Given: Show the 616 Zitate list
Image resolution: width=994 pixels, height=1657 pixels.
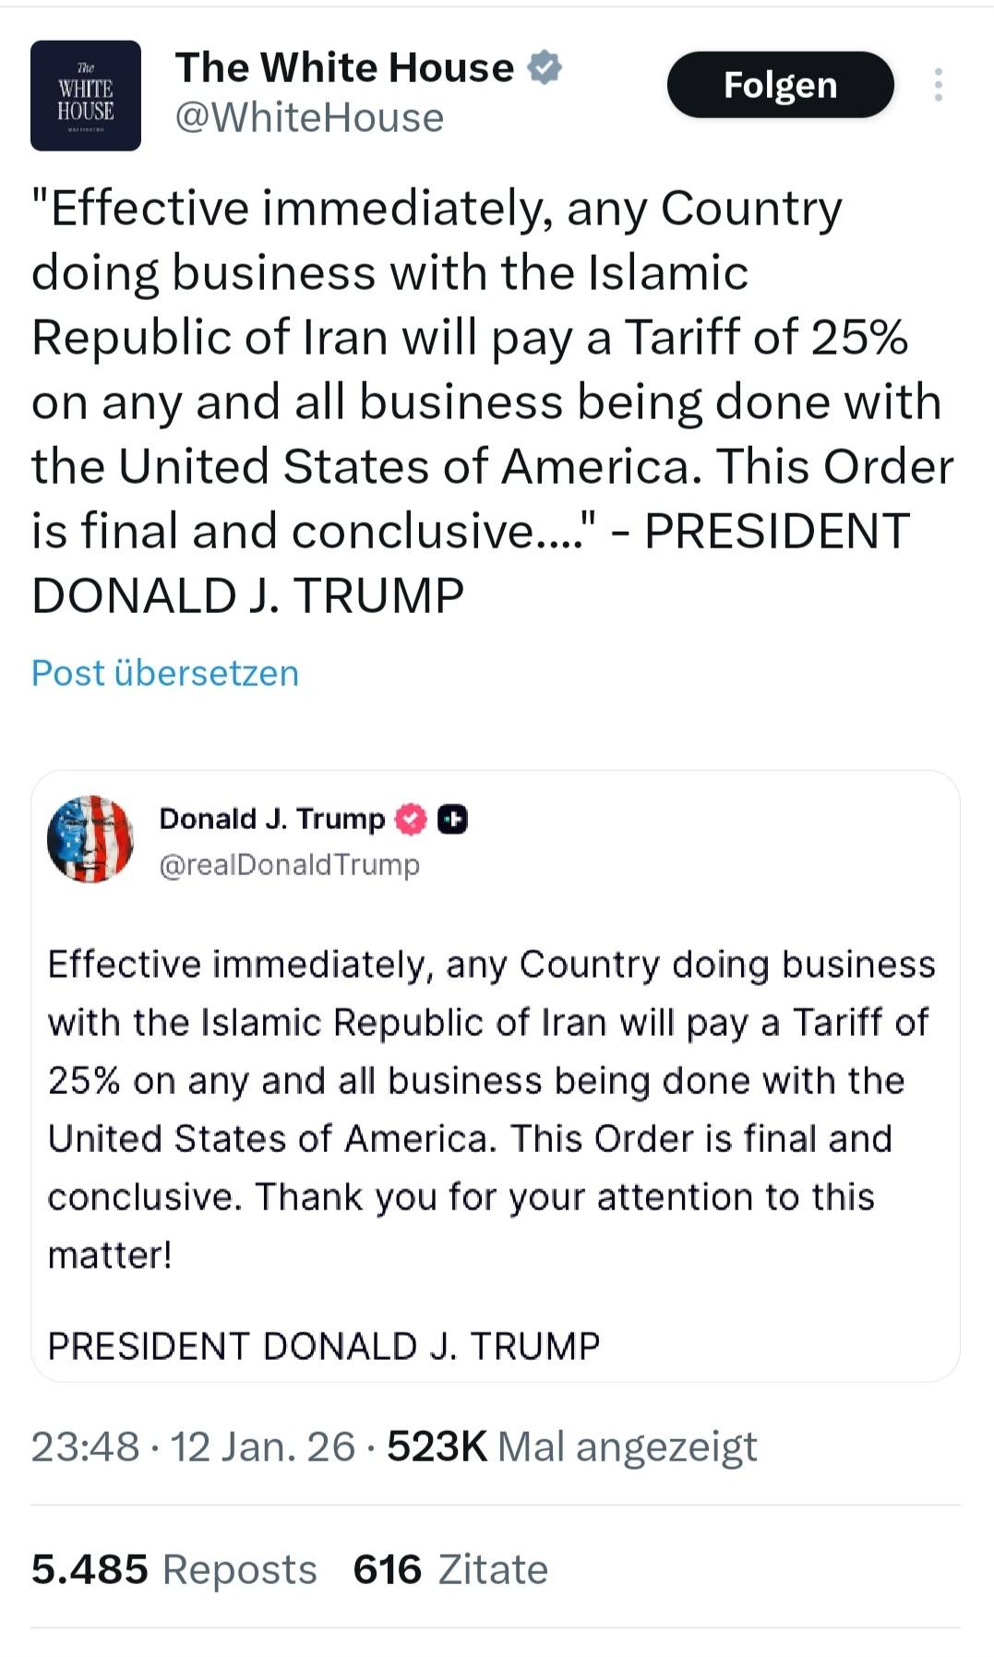Looking at the screenshot, I should click(x=450, y=1569).
